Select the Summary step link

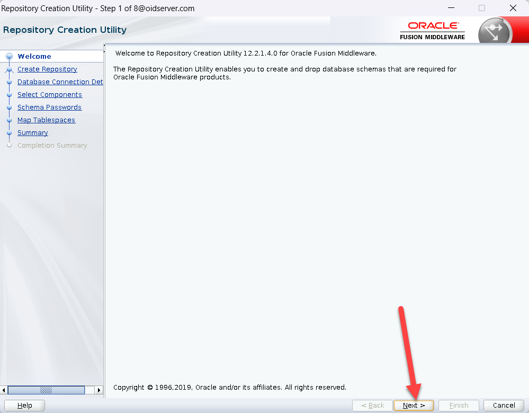pyautogui.click(x=32, y=133)
